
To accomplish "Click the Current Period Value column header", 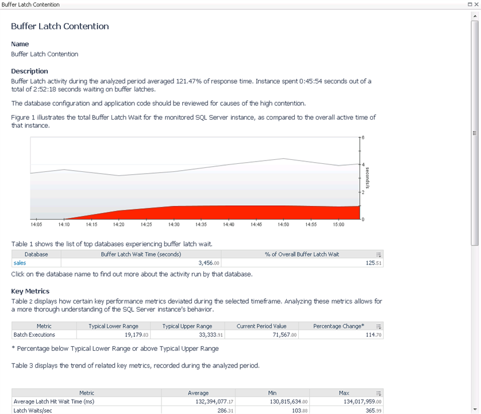I will coord(261,326).
